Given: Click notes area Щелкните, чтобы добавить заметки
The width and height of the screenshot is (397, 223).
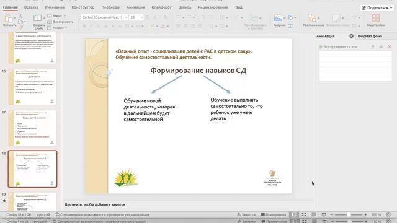Looking at the screenshot, I should click(x=95, y=204).
